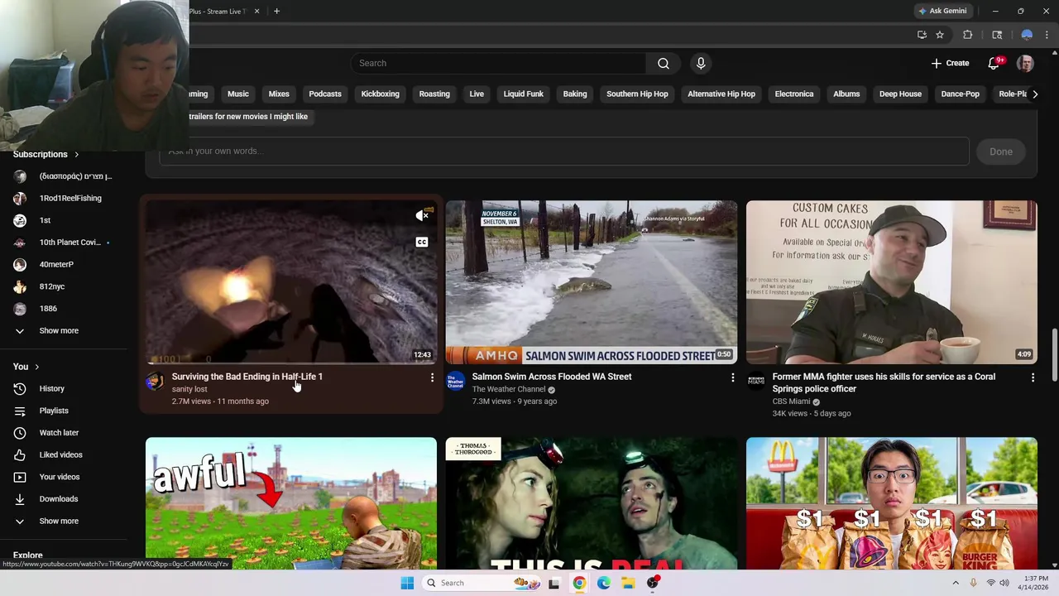Open the sanity lost channel avatar

pos(155,382)
